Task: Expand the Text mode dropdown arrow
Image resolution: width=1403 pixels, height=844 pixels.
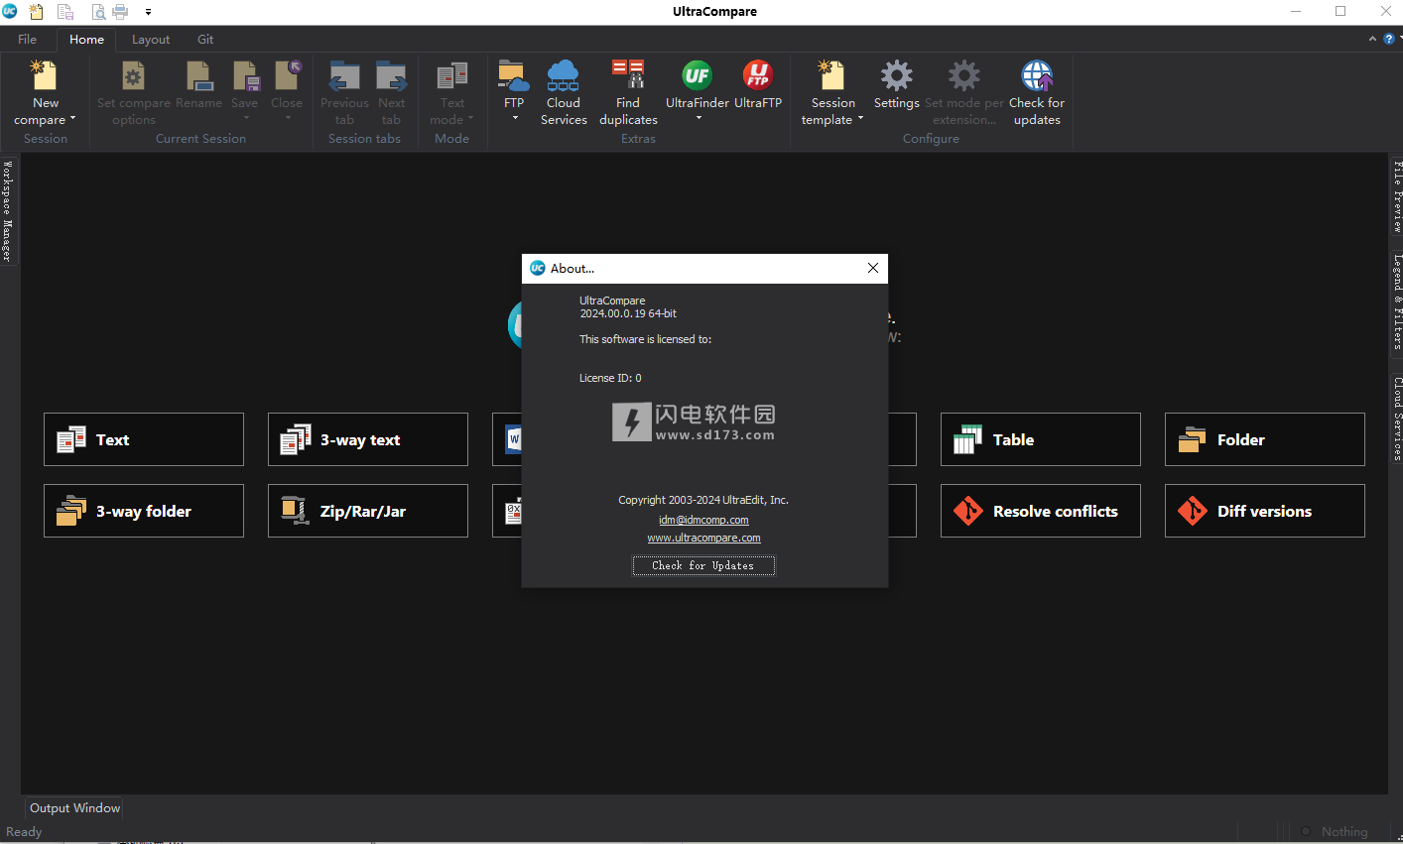Action: (470, 119)
